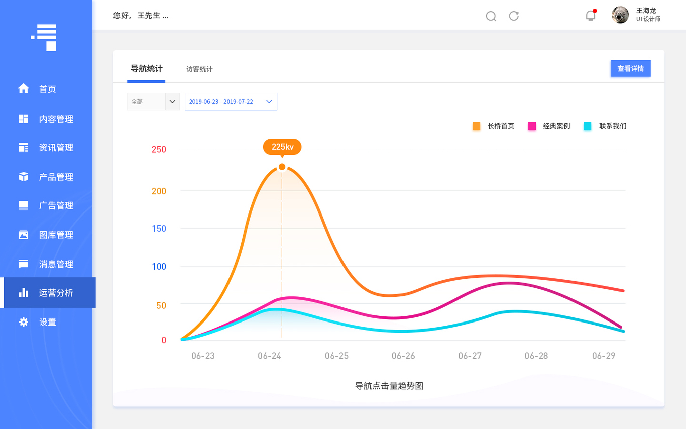Click the 长桥首页 legend label

pos(501,126)
